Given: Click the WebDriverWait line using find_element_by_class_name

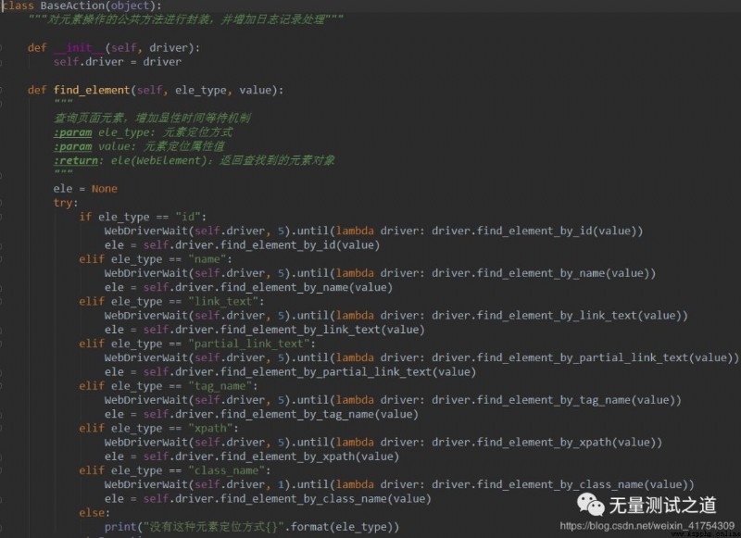Looking at the screenshot, I should 399,484.
